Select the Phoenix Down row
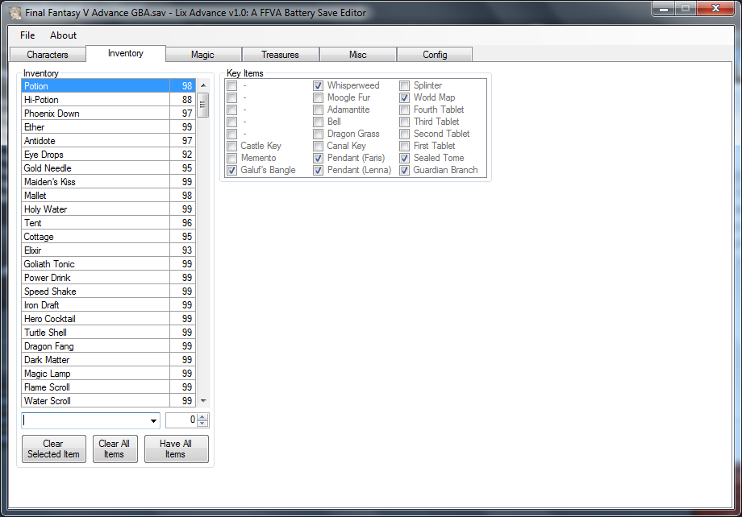742x517 pixels. pyautogui.click(x=108, y=114)
